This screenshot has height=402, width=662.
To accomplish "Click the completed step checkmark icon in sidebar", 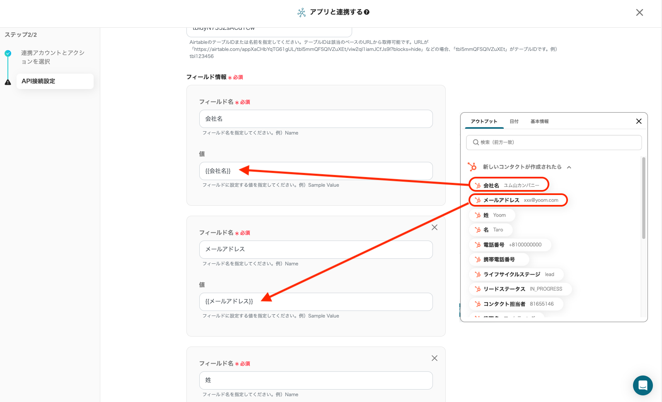I will 8,53.
